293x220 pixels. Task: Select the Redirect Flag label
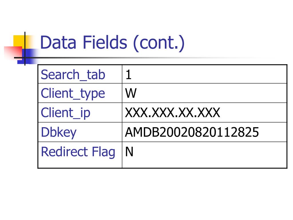[x=78, y=152]
